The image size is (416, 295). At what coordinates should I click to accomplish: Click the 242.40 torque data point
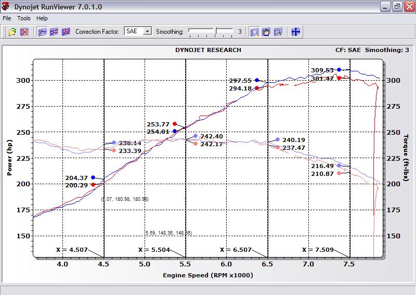(196, 136)
